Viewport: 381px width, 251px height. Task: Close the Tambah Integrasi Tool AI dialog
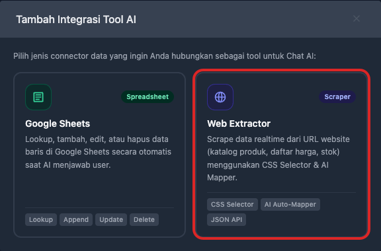[357, 18]
